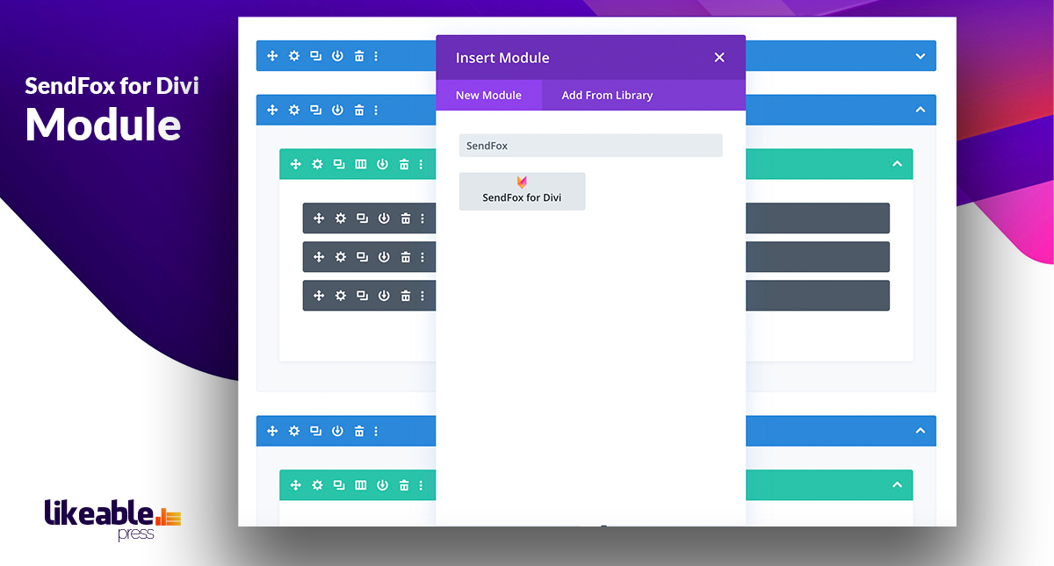Image resolution: width=1054 pixels, height=566 pixels.
Task: Delete the bottom blue section
Action: click(x=358, y=431)
